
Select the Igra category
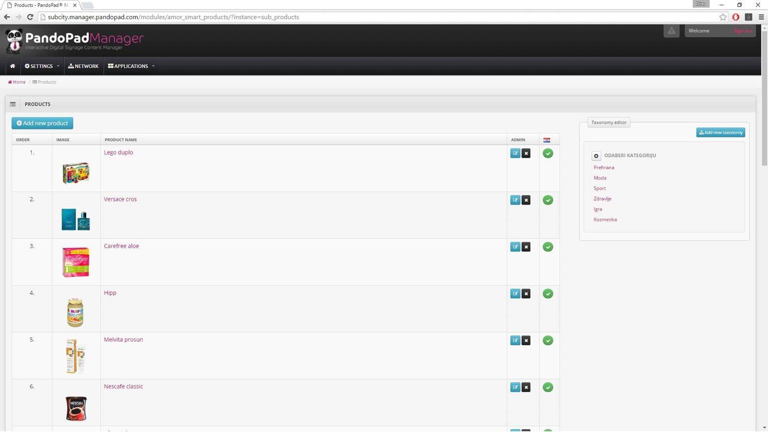pos(598,209)
